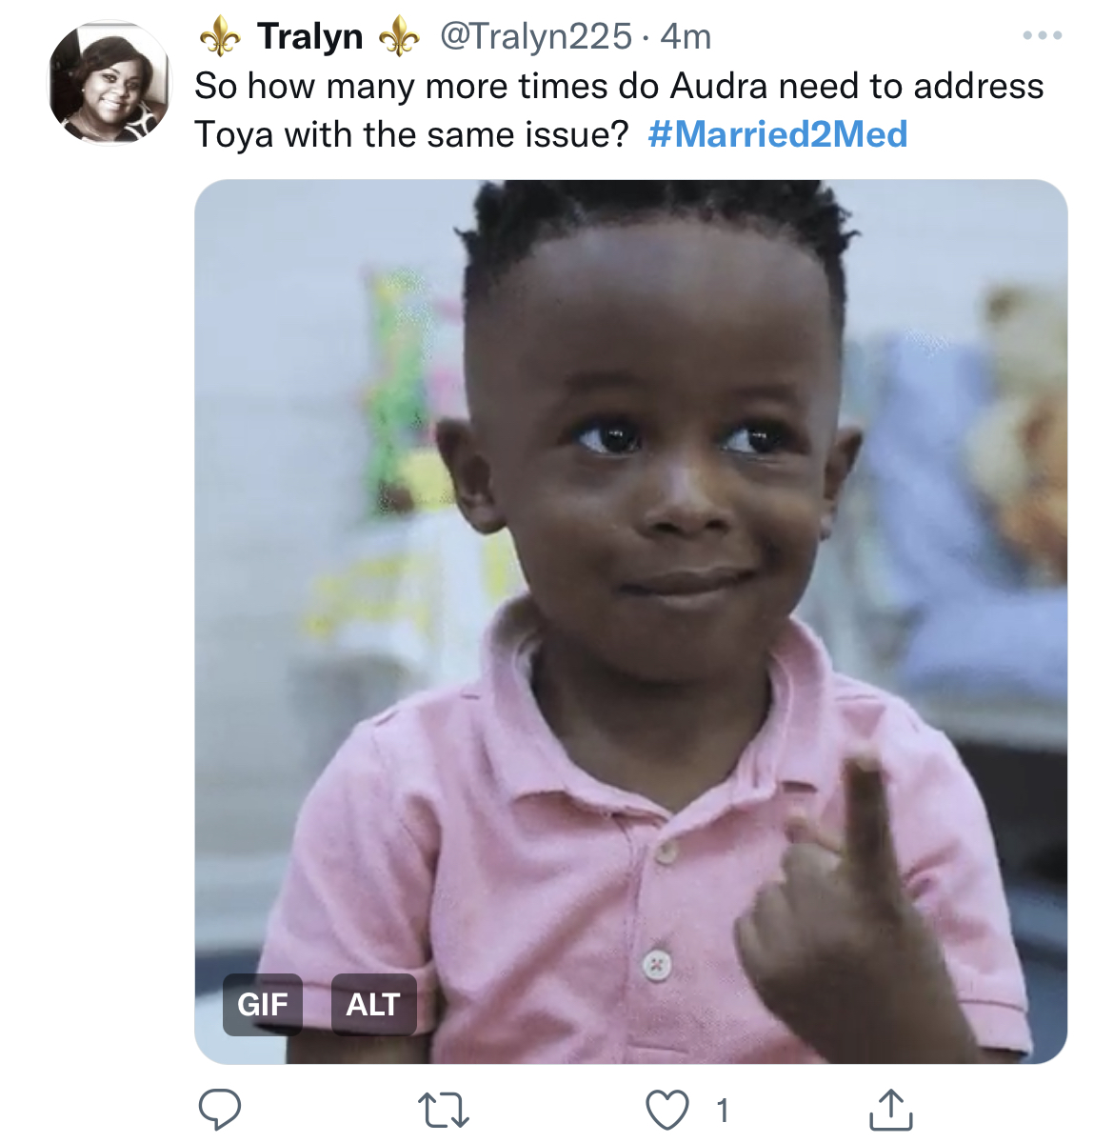Retweet this post using the arrows icon
Image resolution: width=1114 pixels, height=1143 pixels.
444,1110
